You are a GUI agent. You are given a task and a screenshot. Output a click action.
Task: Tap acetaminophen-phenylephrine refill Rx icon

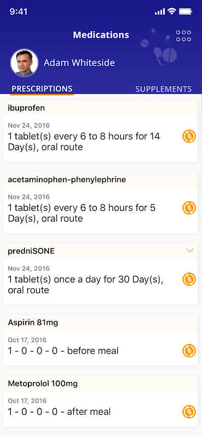click(x=189, y=208)
